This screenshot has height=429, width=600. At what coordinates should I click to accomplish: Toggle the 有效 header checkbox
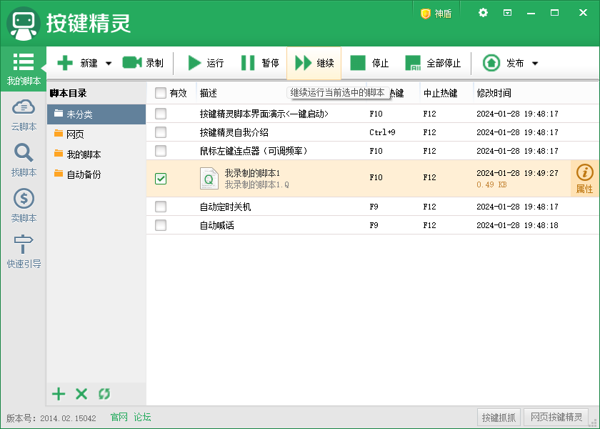point(161,94)
